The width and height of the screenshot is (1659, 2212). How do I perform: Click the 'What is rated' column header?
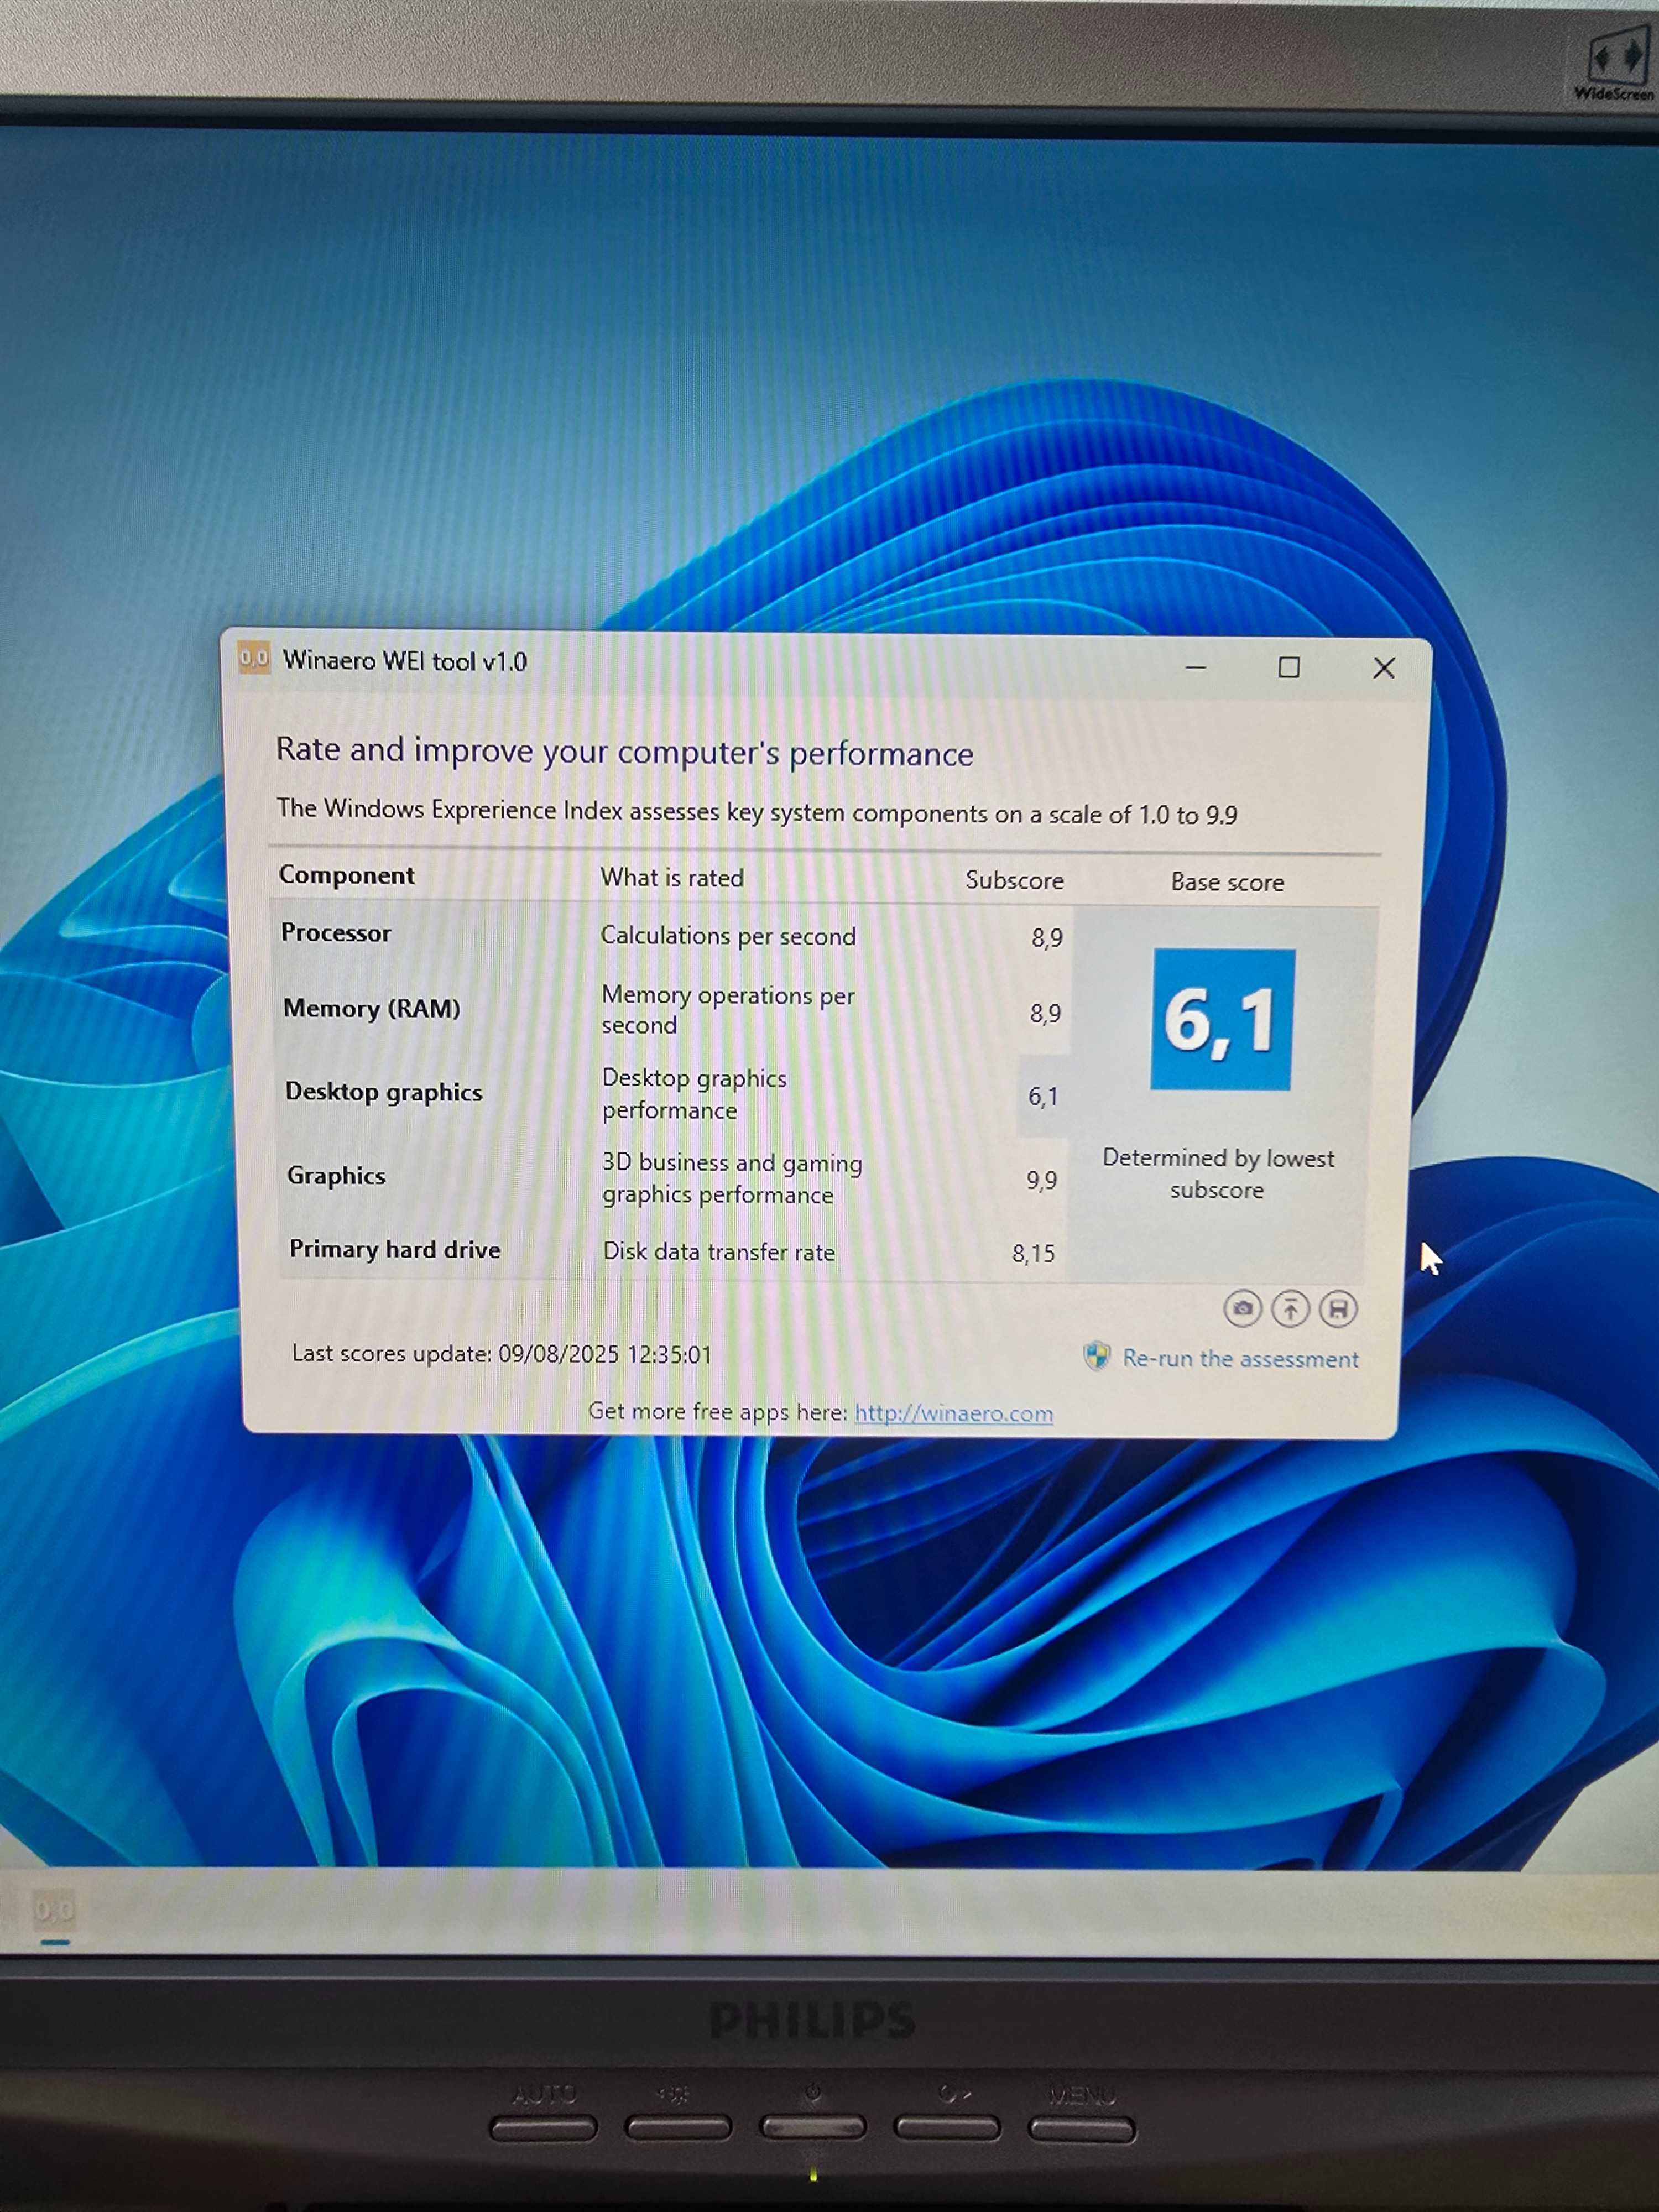[672, 878]
